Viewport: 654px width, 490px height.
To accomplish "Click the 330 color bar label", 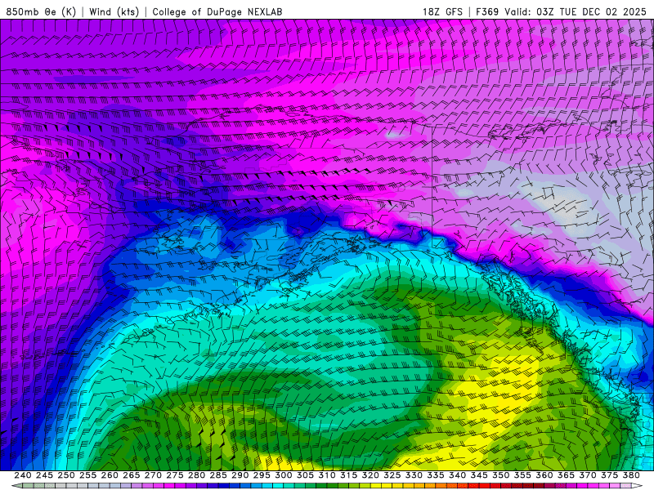I will tap(414, 475).
